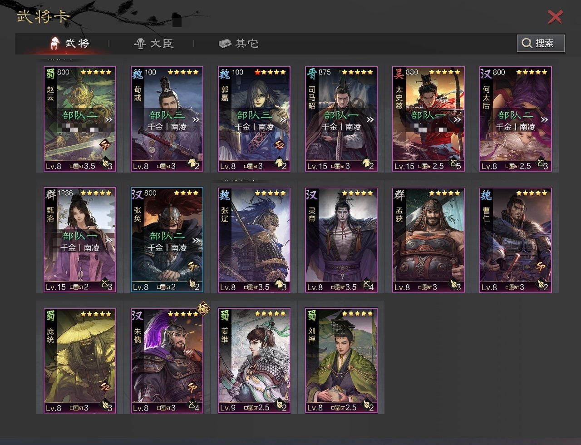The image size is (581, 445).
Task: Click the archer troop icon on 太史慈's card
Action: click(453, 163)
